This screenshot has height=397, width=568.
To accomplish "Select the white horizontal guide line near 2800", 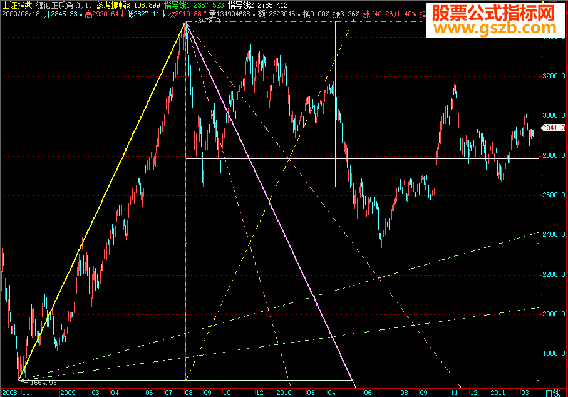I will (362, 158).
